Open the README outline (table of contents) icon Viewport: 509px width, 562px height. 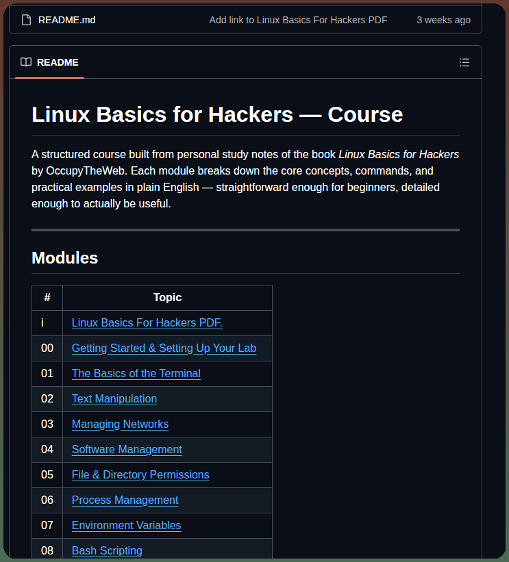click(x=464, y=62)
